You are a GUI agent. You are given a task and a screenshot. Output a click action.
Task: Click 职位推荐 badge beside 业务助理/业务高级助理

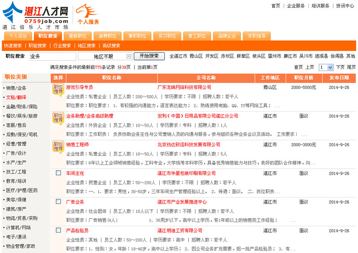point(58,118)
